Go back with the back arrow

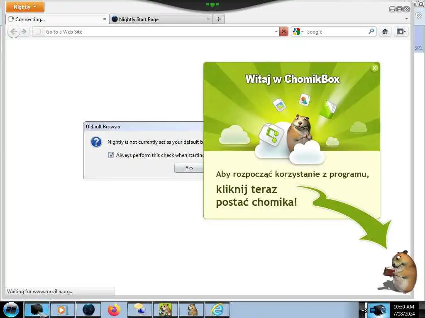(13, 31)
